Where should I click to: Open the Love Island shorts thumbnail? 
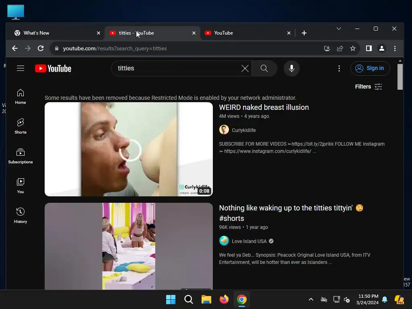tap(129, 246)
